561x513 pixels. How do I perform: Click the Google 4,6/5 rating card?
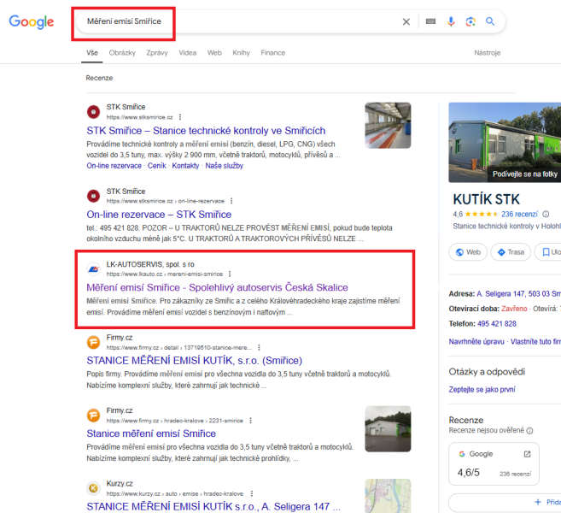494,463
